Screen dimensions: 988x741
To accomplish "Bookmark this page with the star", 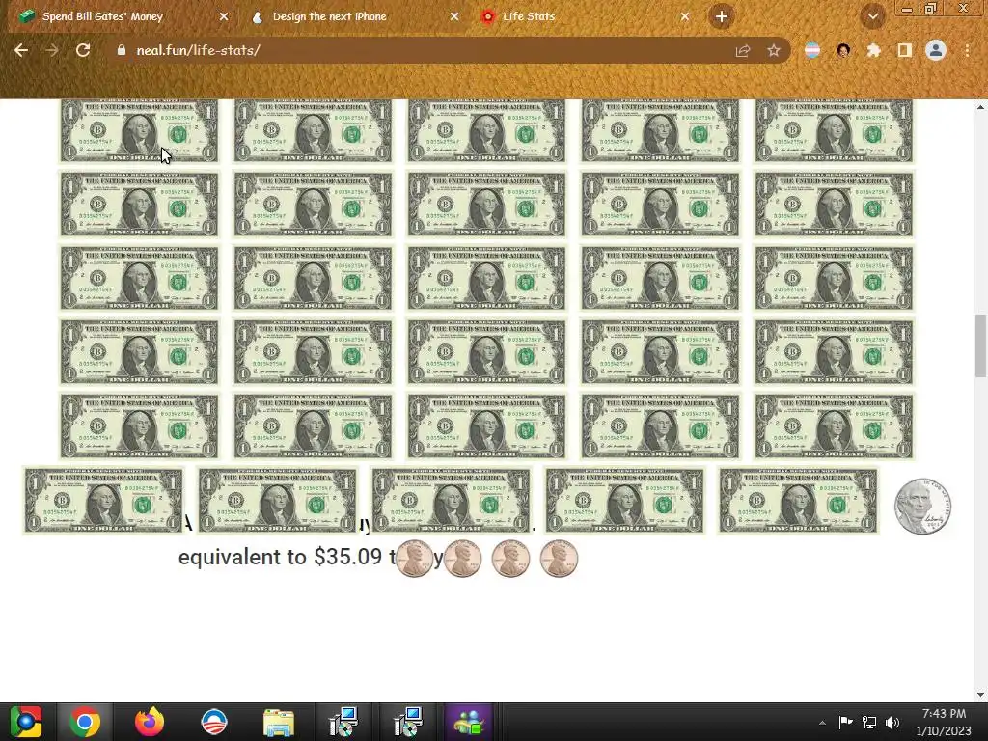I will click(x=774, y=50).
